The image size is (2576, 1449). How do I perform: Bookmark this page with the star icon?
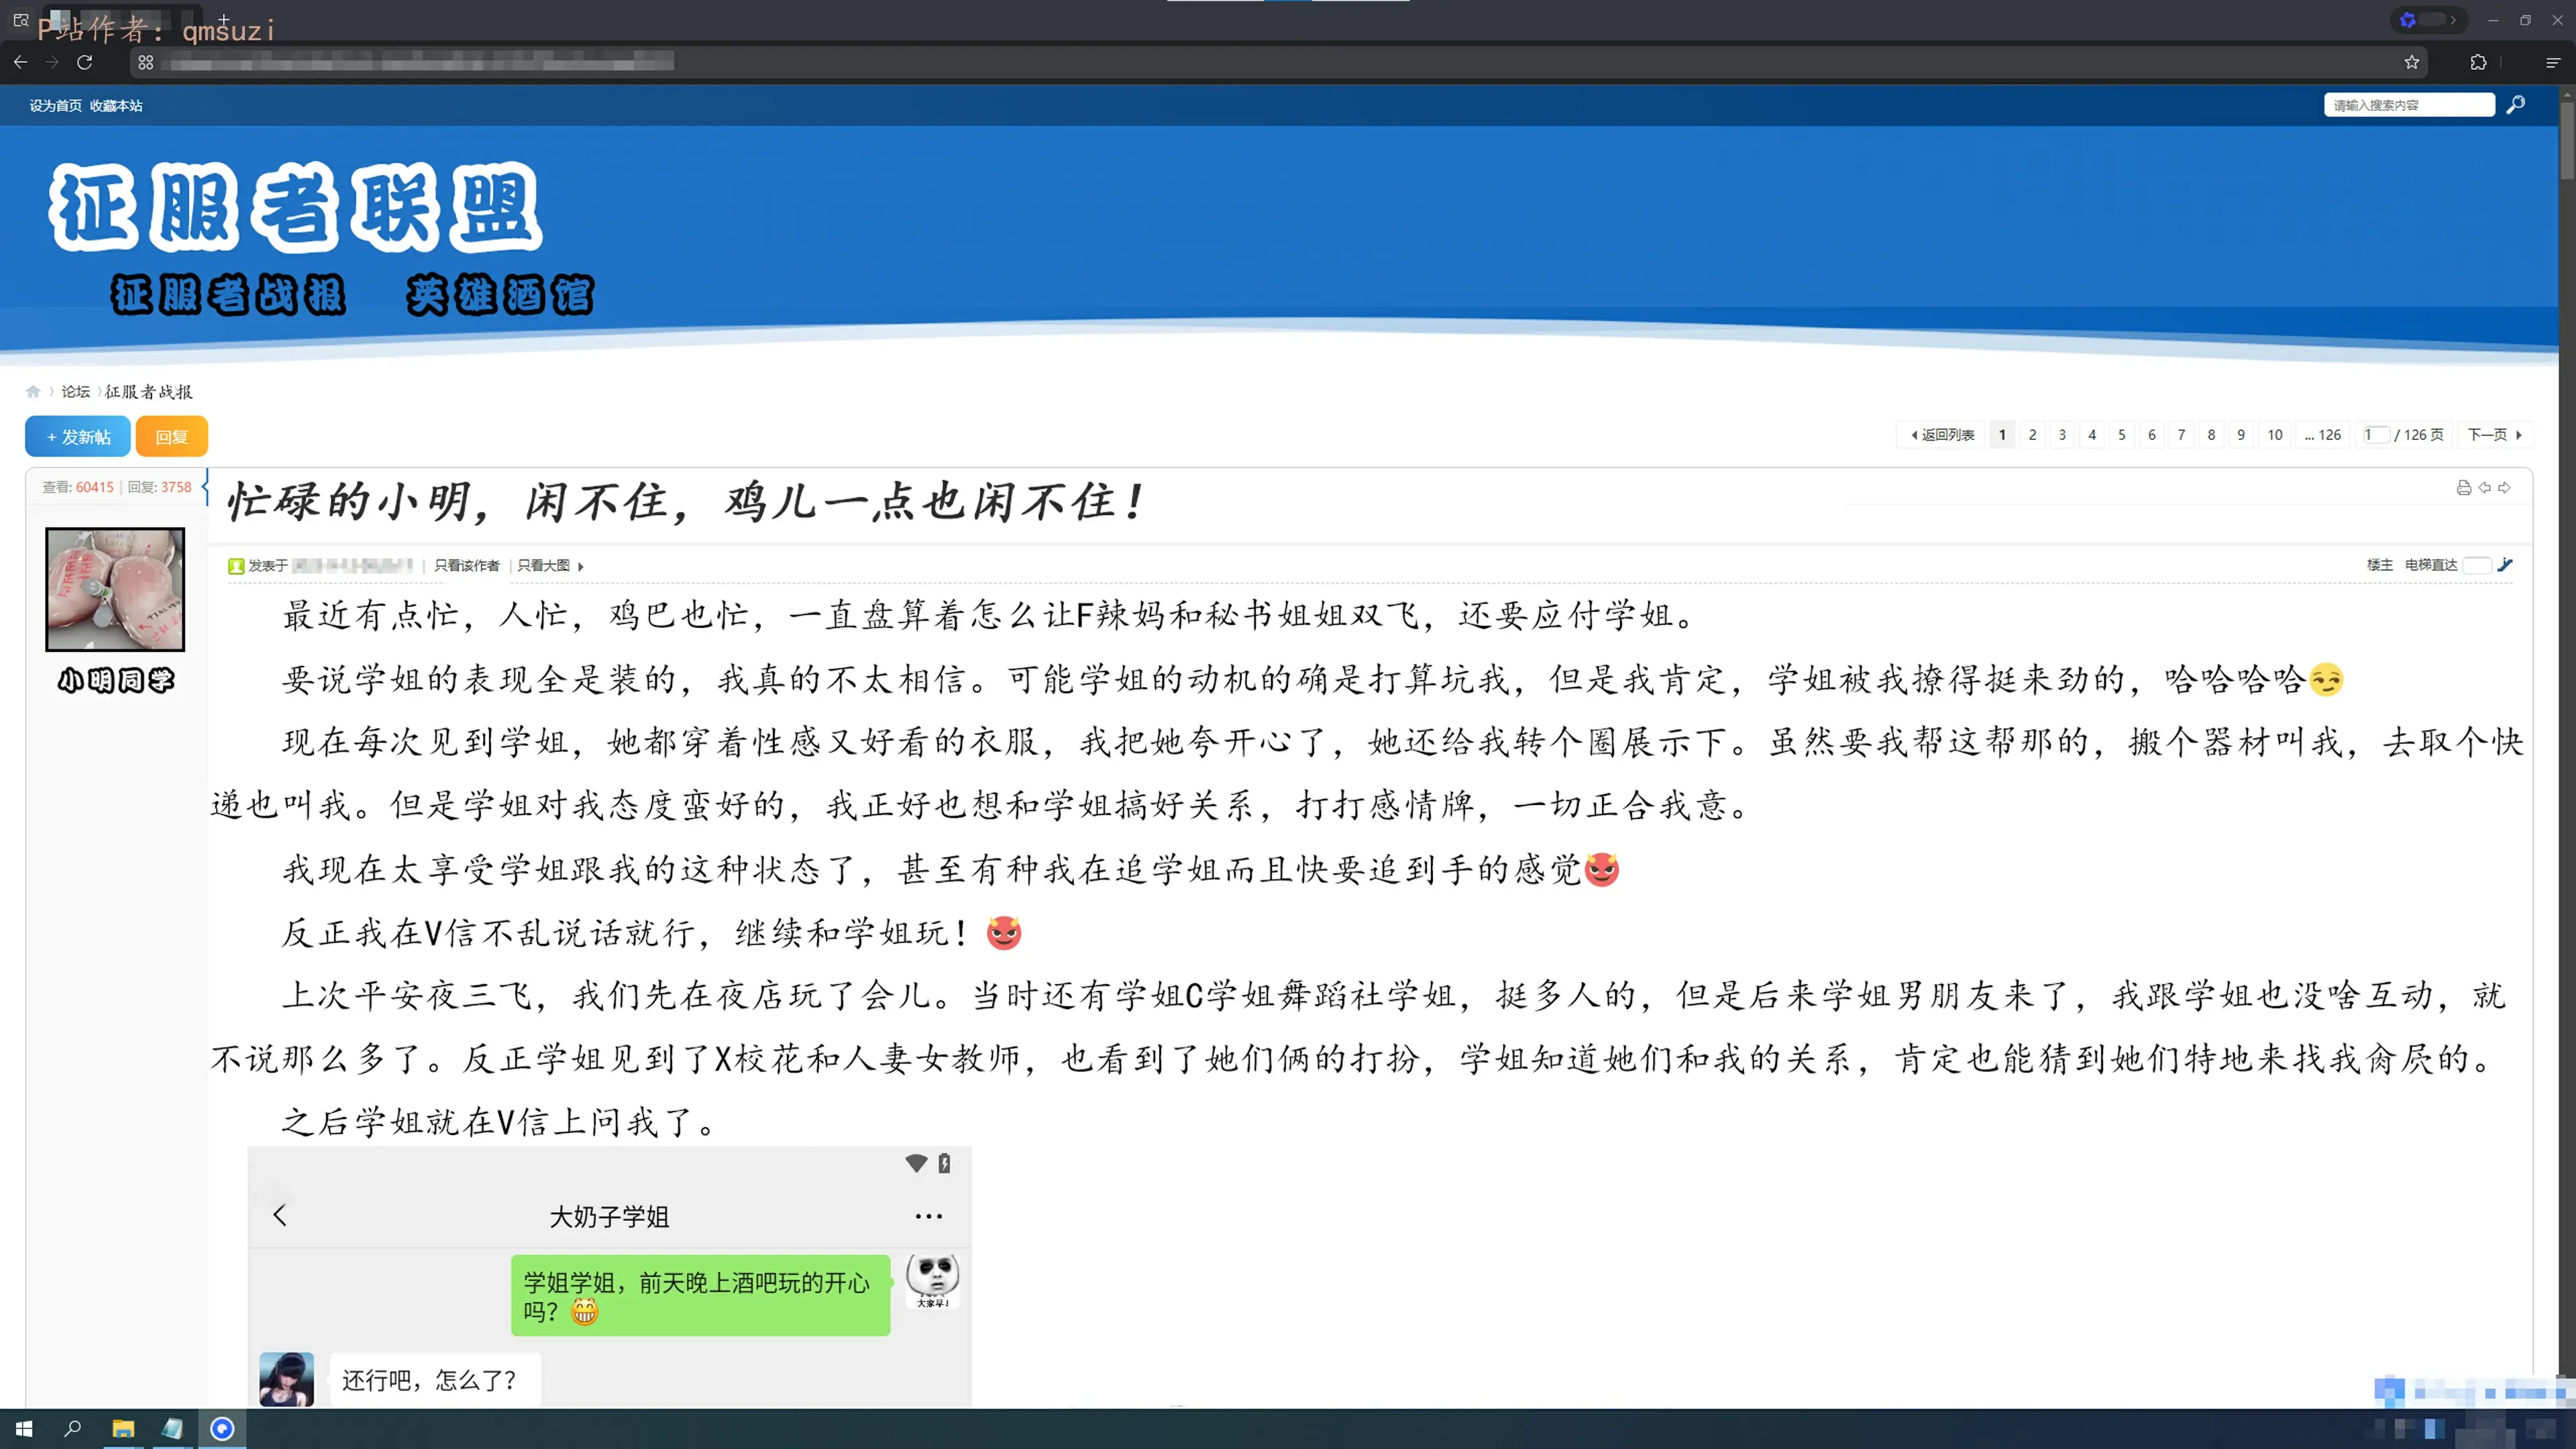click(x=2412, y=62)
